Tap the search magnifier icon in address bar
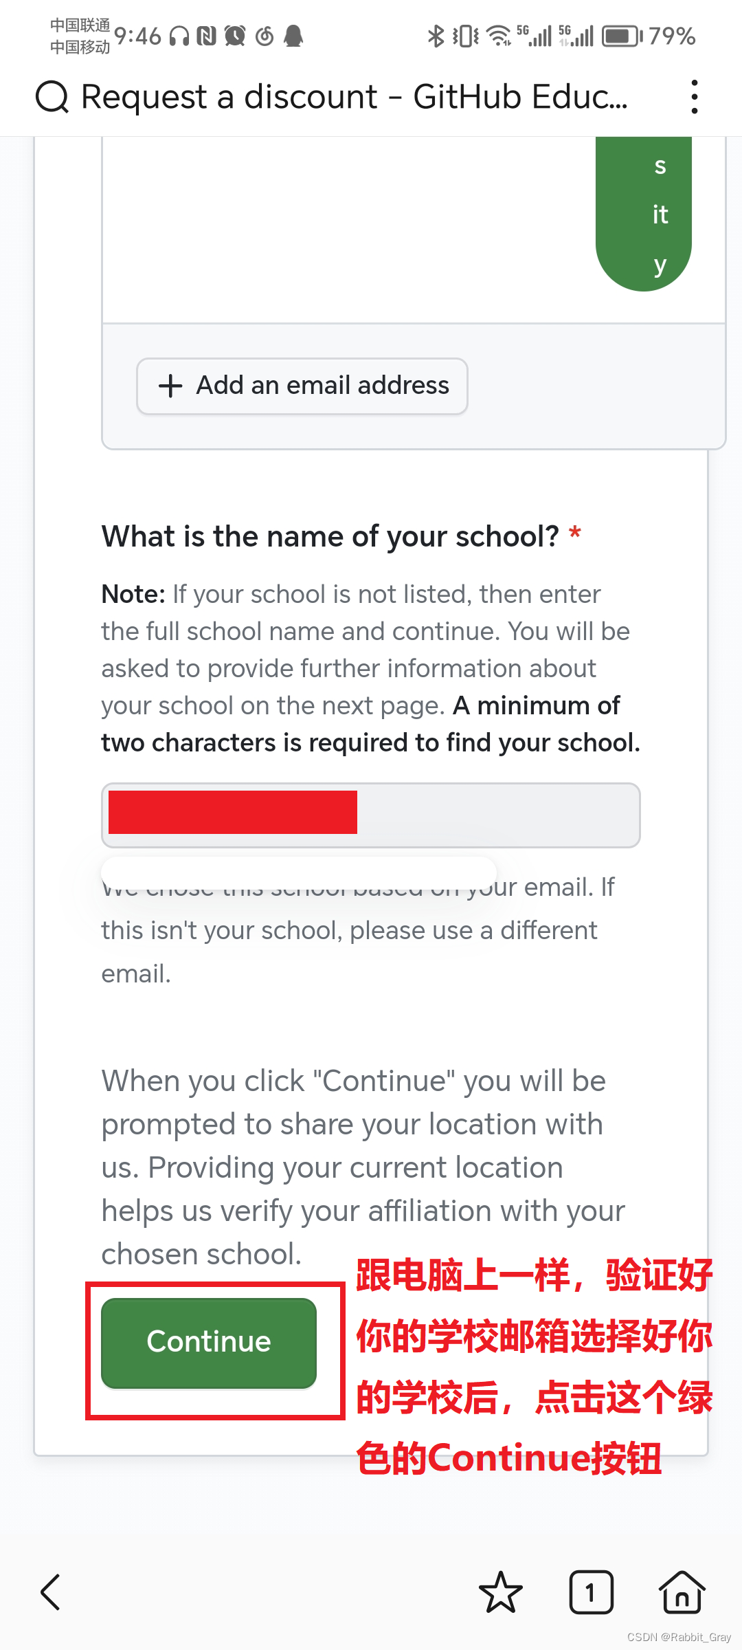The width and height of the screenshot is (742, 1650). 52,96
